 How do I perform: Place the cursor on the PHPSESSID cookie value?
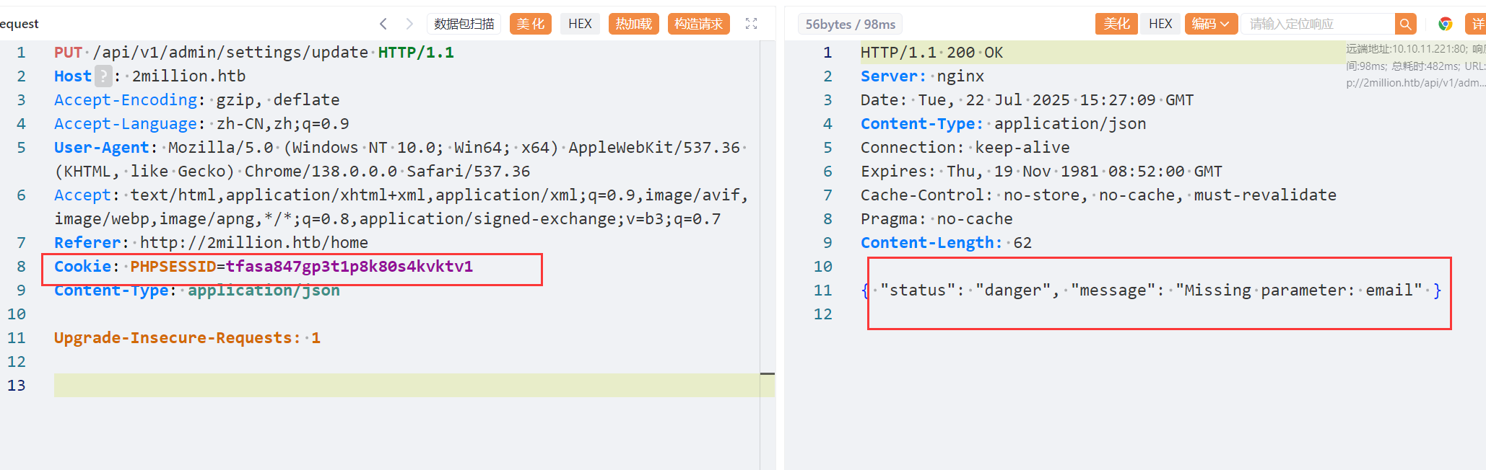tap(349, 267)
